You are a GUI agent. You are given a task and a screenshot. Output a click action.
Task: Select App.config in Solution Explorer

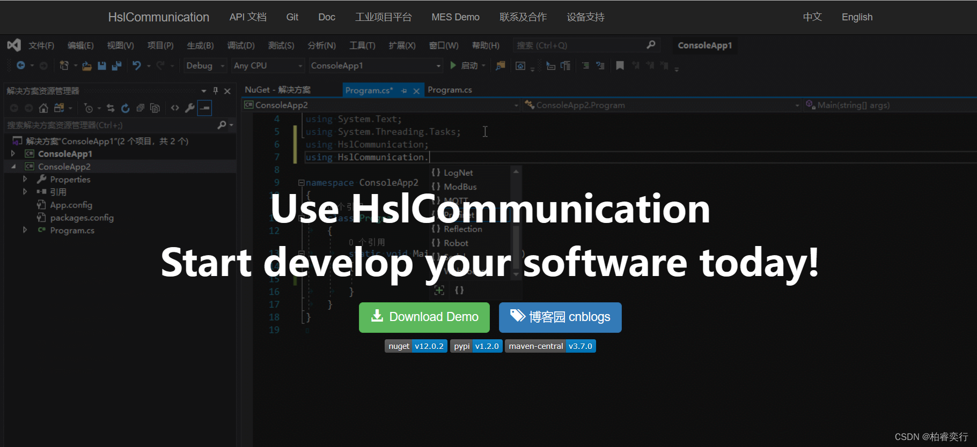[71, 205]
